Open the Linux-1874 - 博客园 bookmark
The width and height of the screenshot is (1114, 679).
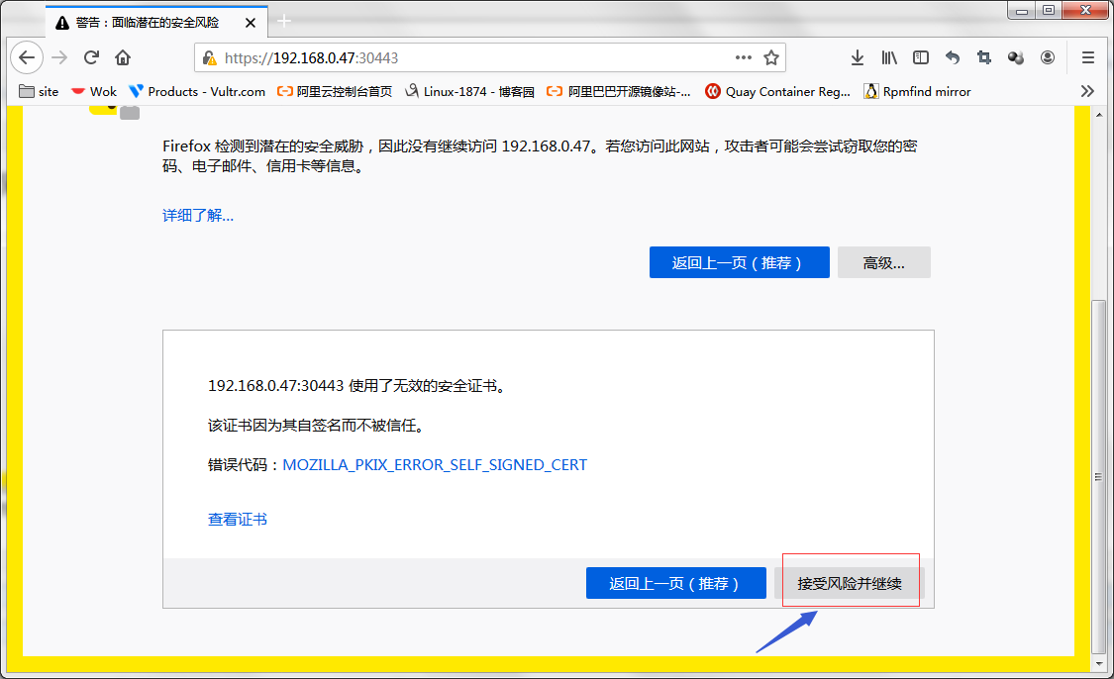(x=469, y=92)
